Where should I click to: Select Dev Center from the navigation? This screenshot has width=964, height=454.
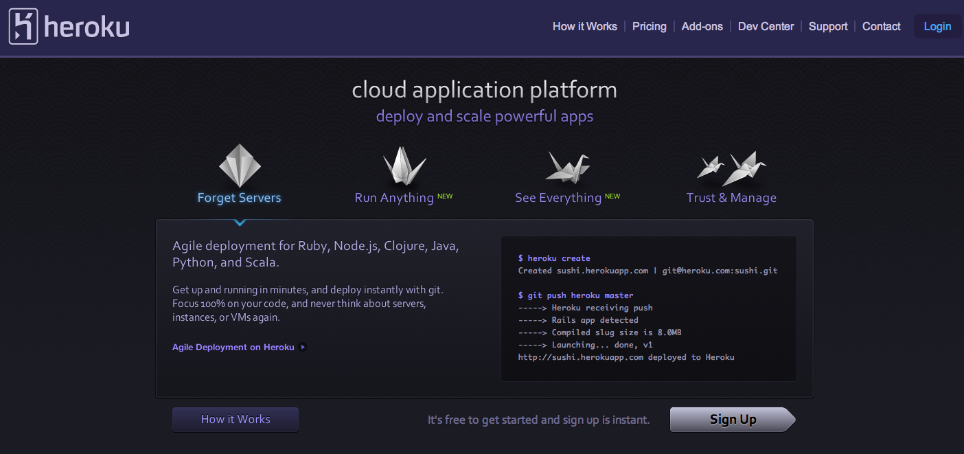[766, 26]
